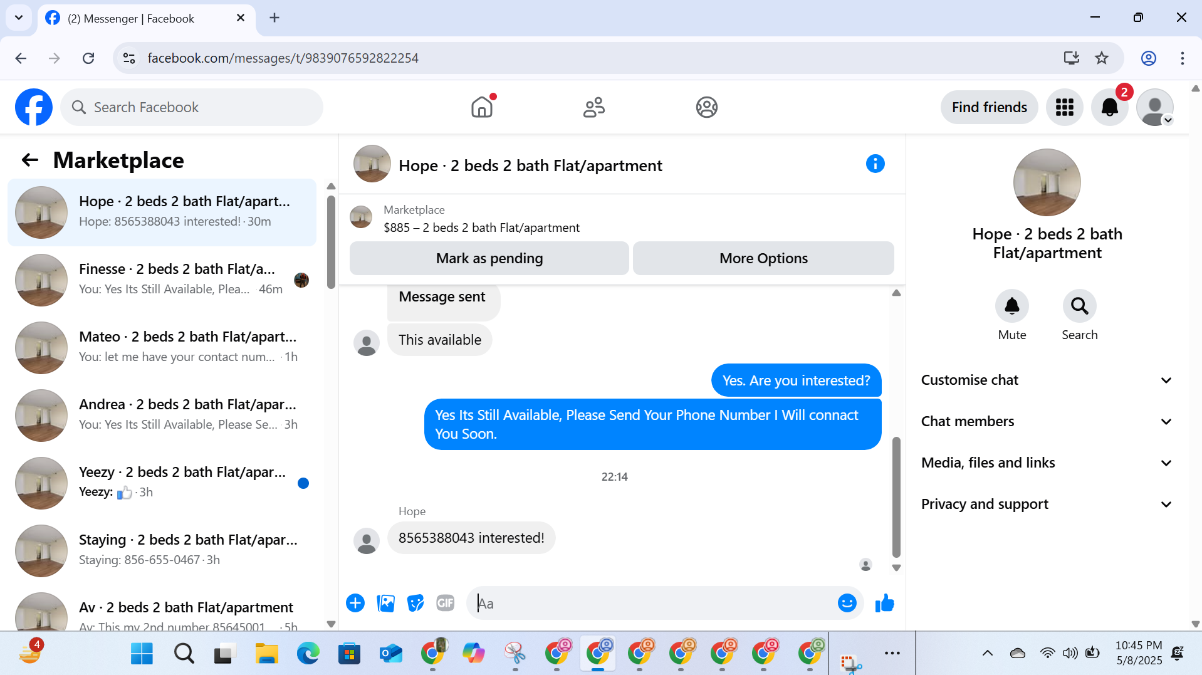
Task: Open Microsoft Store from taskbar
Action: (x=349, y=654)
